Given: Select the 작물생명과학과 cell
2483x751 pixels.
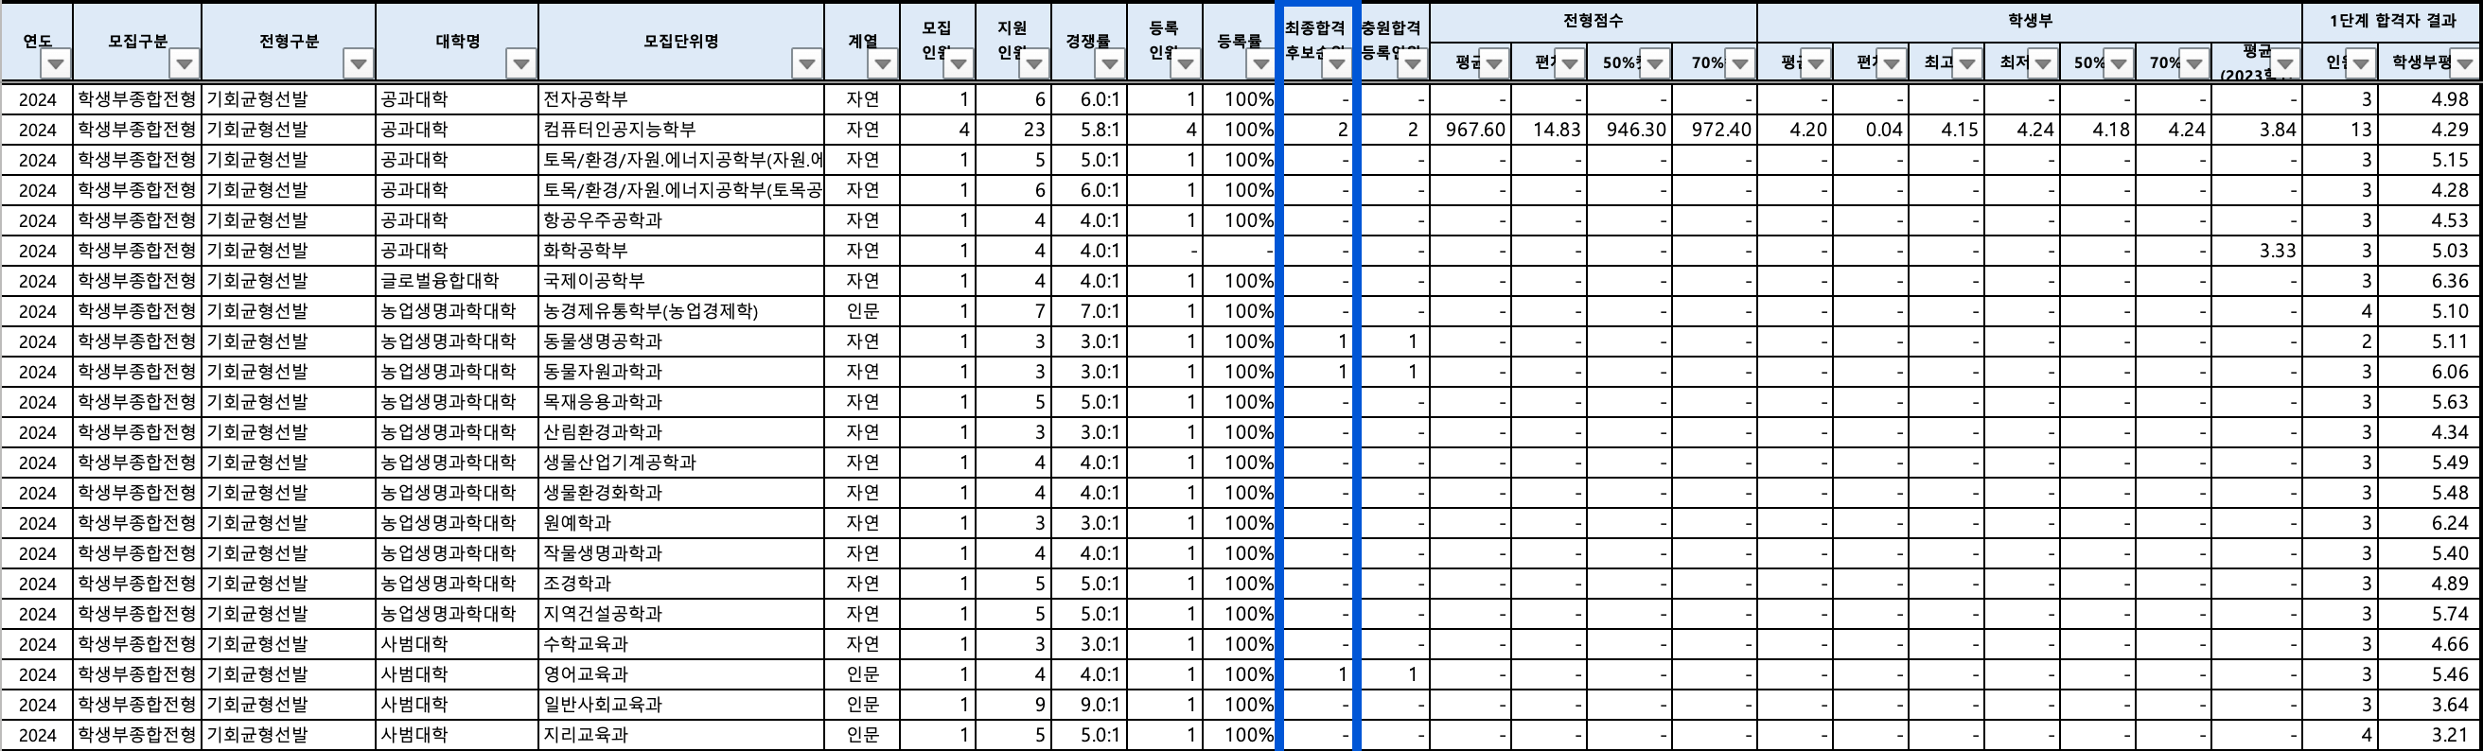Looking at the screenshot, I should click(x=680, y=553).
